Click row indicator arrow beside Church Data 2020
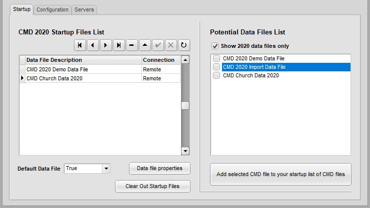The image size is (370, 208). (x=22, y=78)
